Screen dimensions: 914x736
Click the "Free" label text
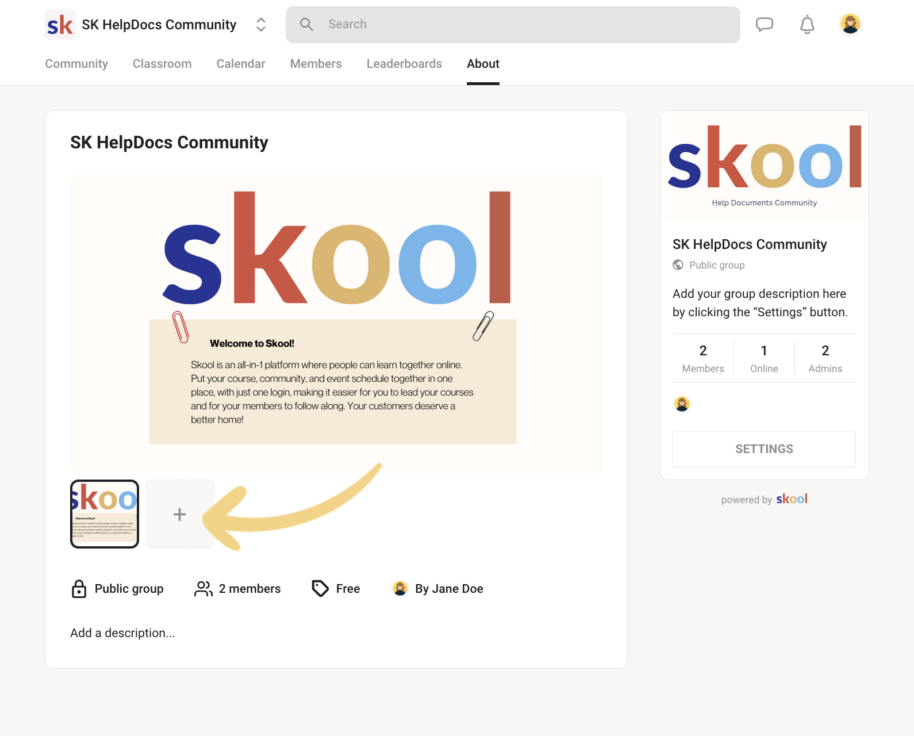tap(348, 589)
